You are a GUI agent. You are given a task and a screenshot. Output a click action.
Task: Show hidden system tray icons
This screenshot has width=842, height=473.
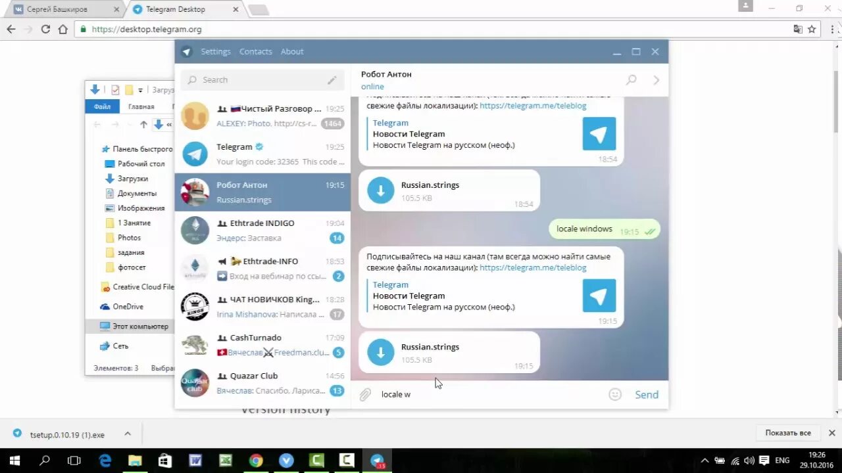click(705, 461)
